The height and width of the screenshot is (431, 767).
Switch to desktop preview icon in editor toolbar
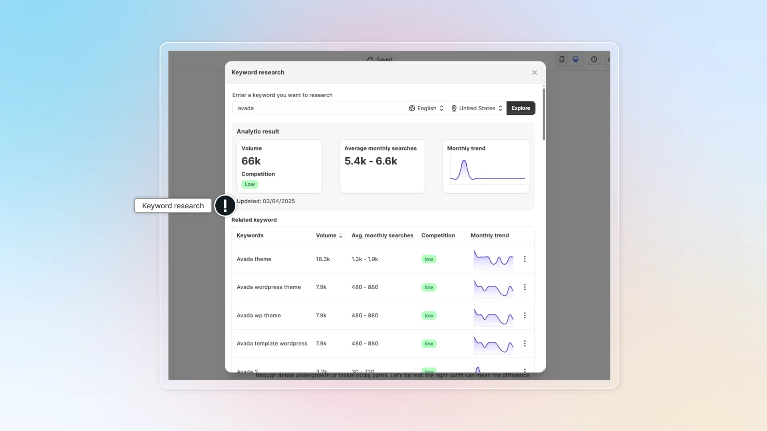(x=575, y=59)
